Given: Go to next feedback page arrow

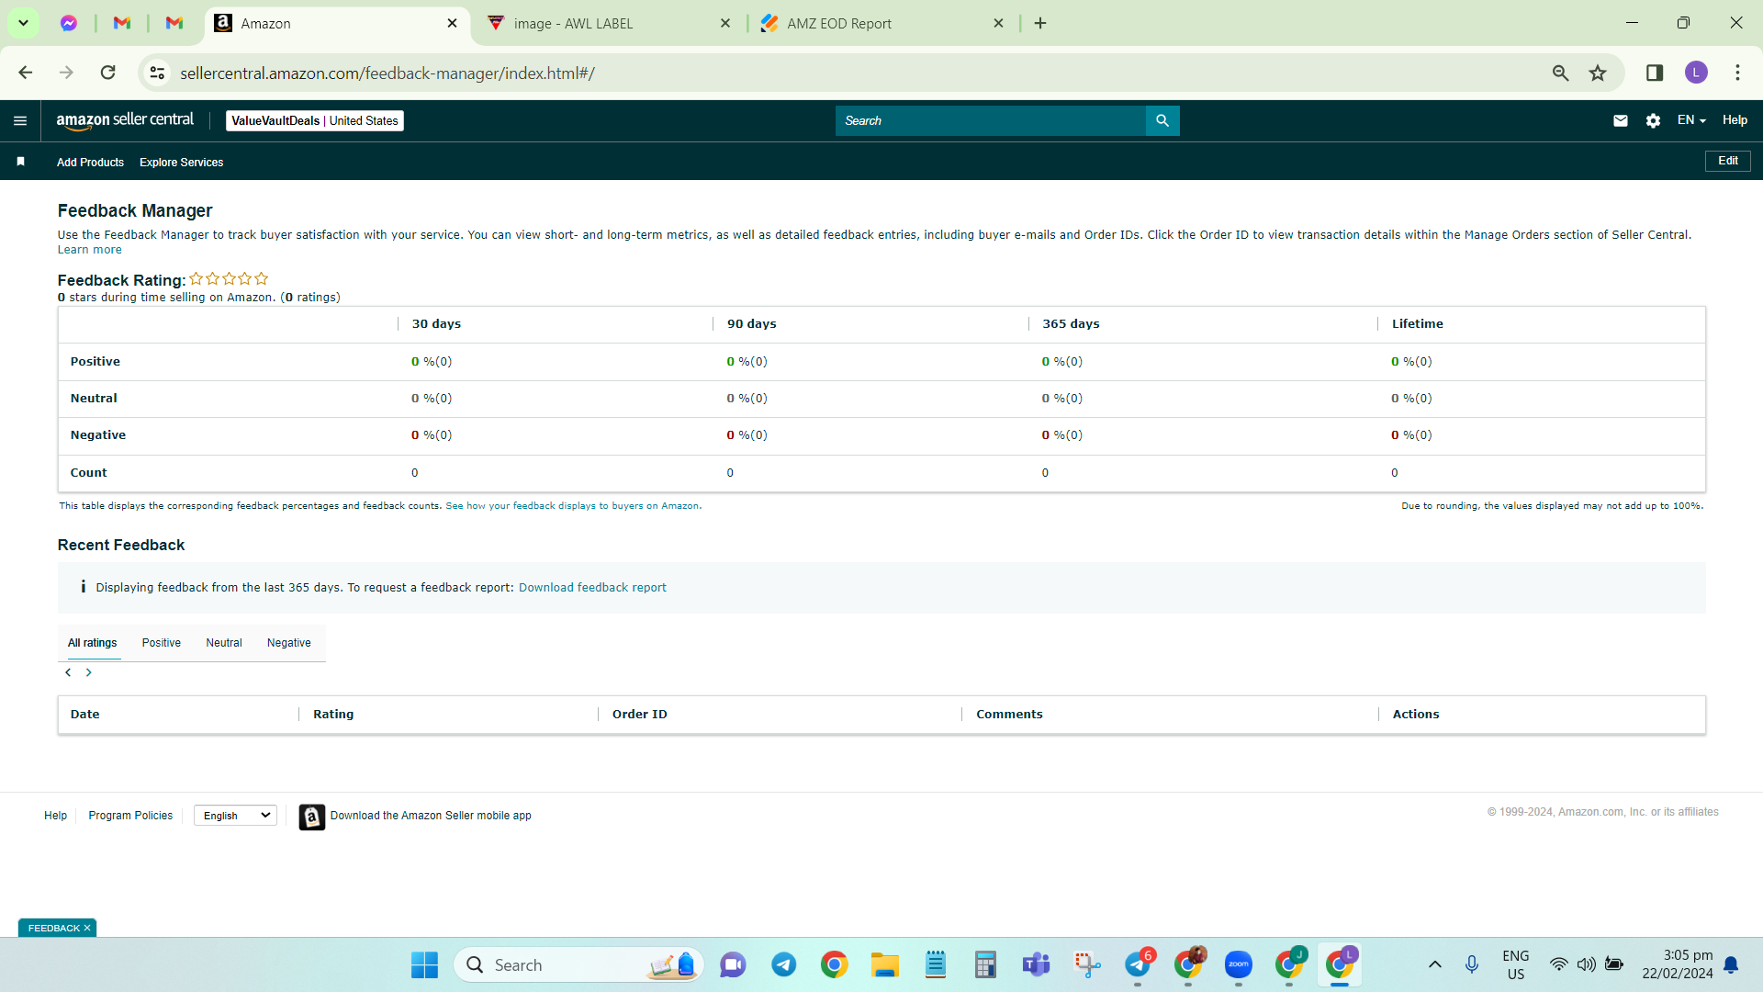Looking at the screenshot, I should 89,672.
